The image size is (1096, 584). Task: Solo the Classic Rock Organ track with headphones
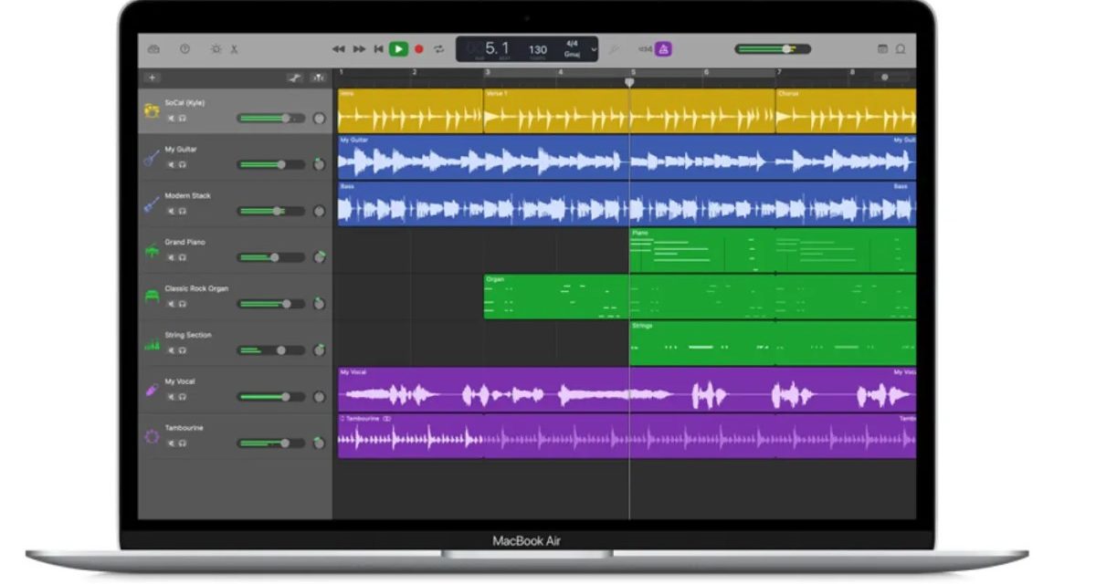pyautogui.click(x=182, y=304)
